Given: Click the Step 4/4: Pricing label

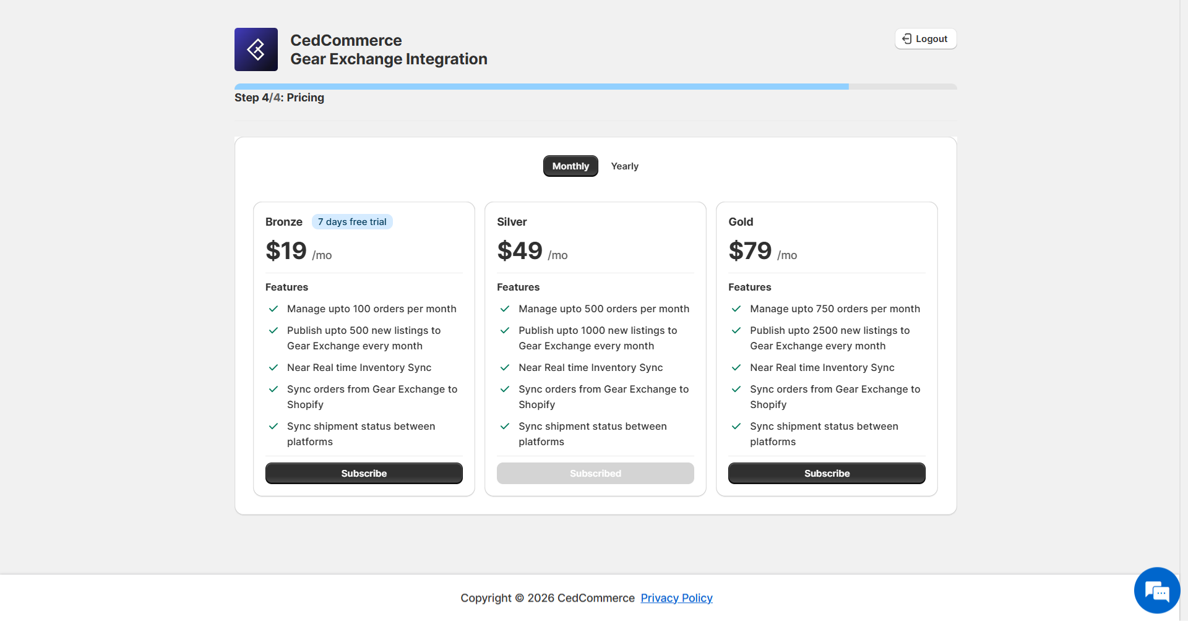Looking at the screenshot, I should (x=279, y=98).
